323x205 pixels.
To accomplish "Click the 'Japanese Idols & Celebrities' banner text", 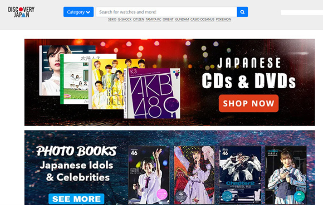I will [76, 171].
